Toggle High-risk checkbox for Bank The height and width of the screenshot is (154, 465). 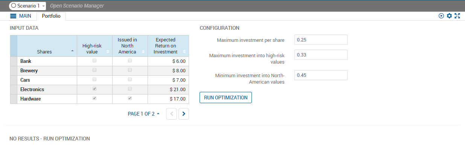(x=95, y=61)
